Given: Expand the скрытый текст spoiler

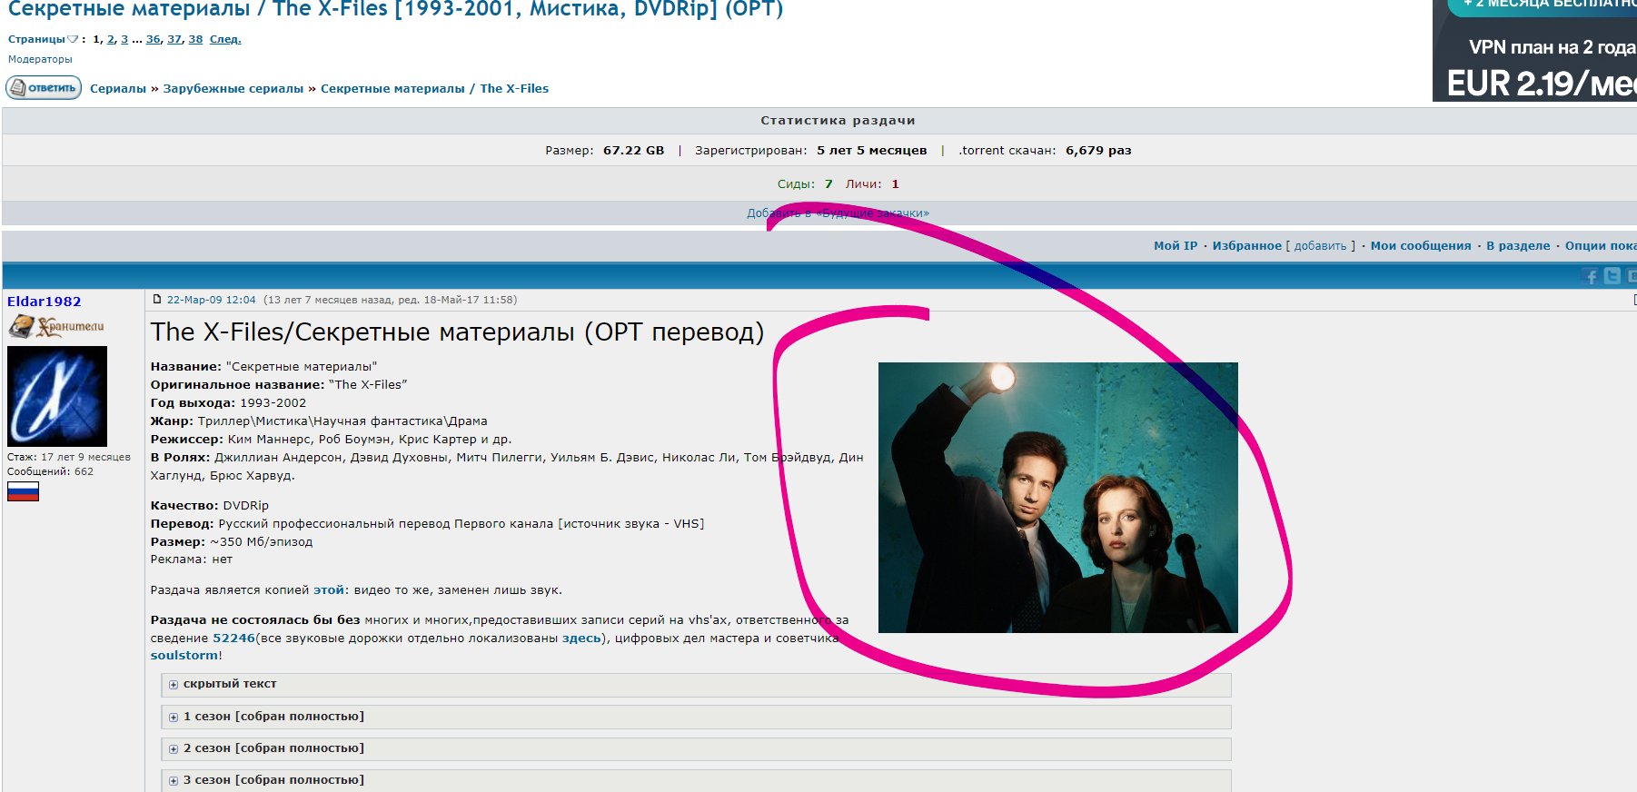Looking at the screenshot, I should click(x=695, y=684).
